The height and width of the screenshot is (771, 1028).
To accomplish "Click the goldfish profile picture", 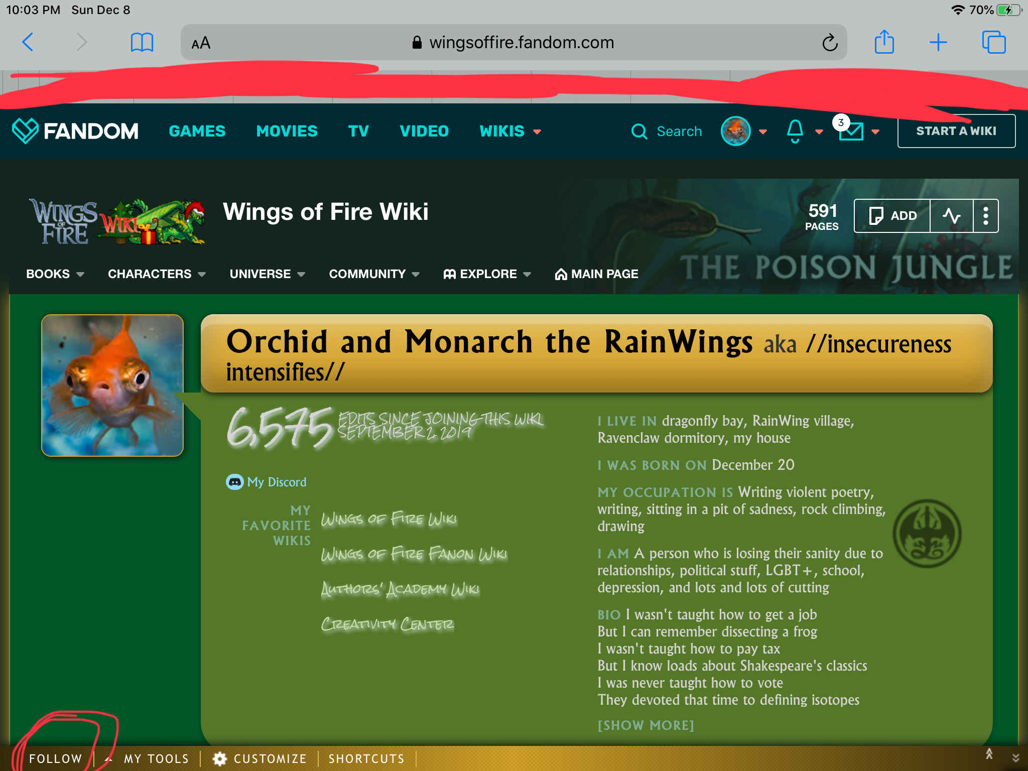I will [x=112, y=385].
